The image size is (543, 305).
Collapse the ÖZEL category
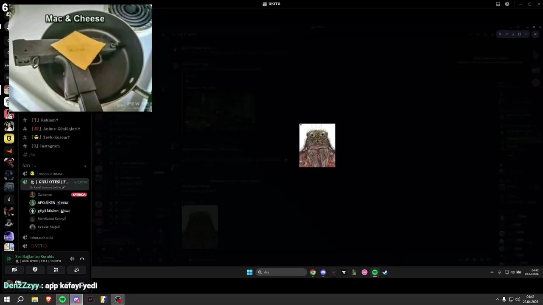29,166
